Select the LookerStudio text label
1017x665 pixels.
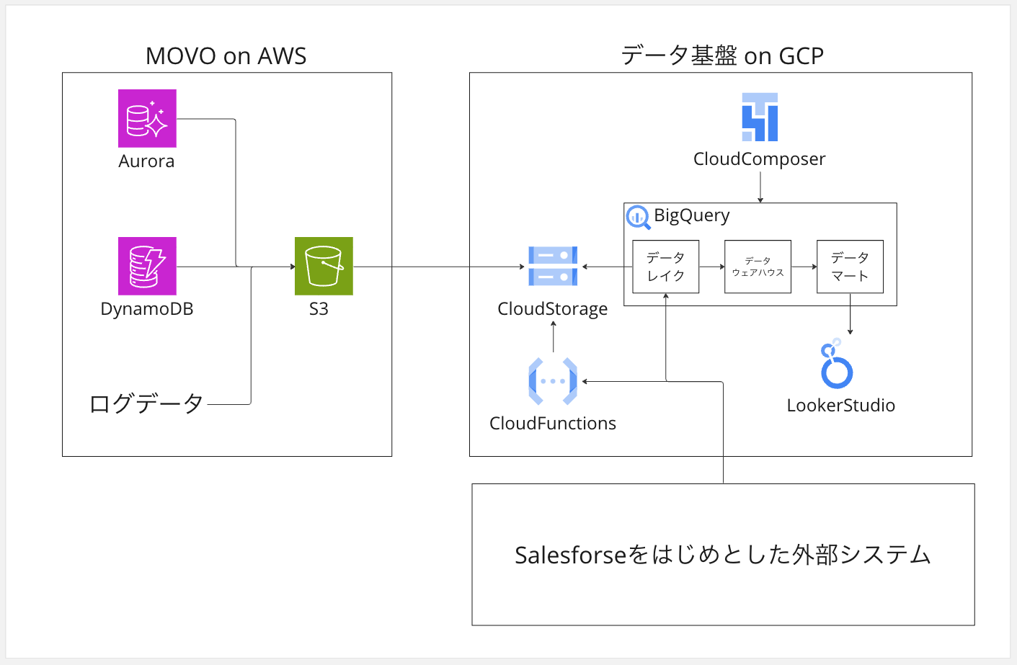[841, 405]
